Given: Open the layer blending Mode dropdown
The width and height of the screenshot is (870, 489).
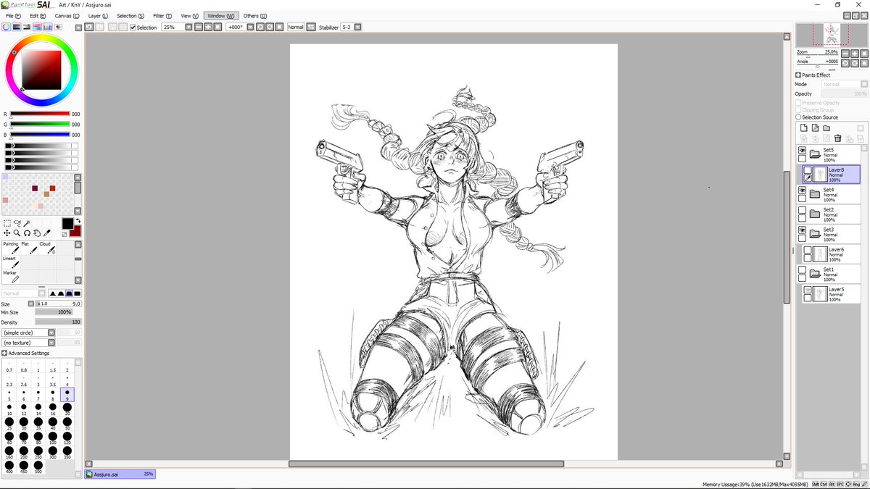Looking at the screenshot, I should [x=864, y=84].
